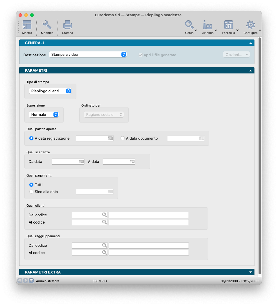Click the next record arrow in the status bar
278x306 pixels.
26,281
